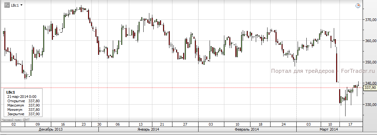Click the 06 date tick label
The width and height of the screenshot is (377, 135).
point(118,124)
